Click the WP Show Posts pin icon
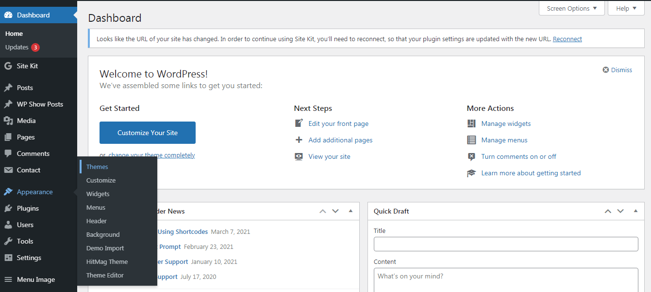651x292 pixels. 8,104
